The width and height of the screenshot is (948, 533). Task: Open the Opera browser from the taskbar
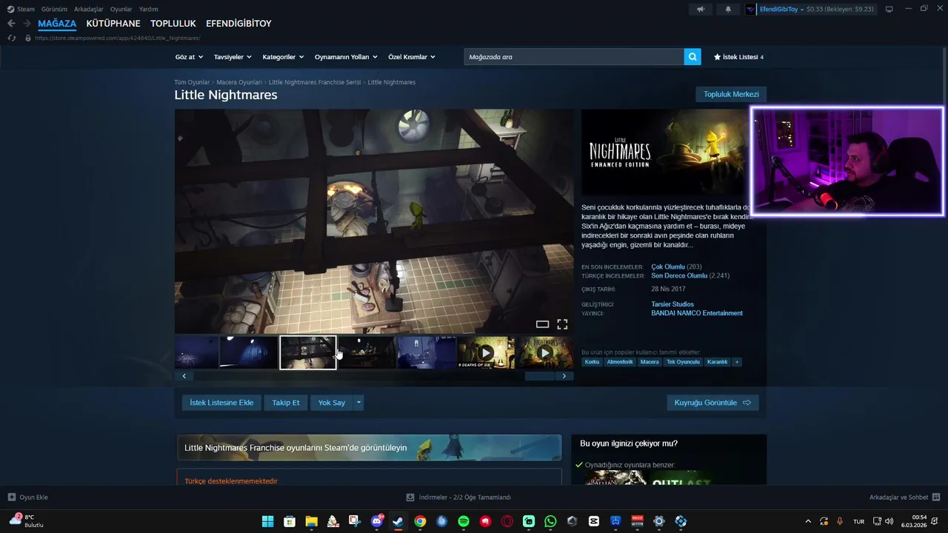(x=507, y=521)
